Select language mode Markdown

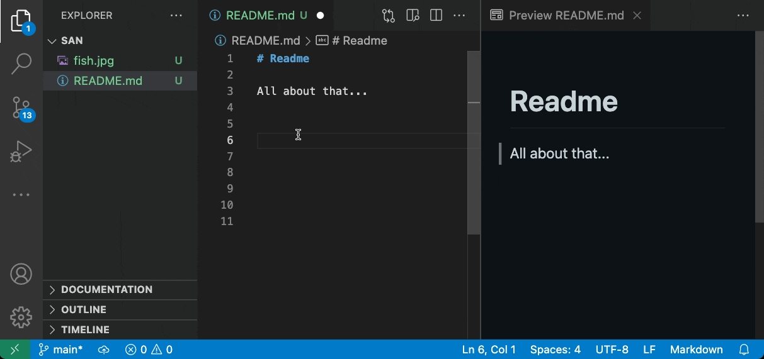pyautogui.click(x=696, y=350)
